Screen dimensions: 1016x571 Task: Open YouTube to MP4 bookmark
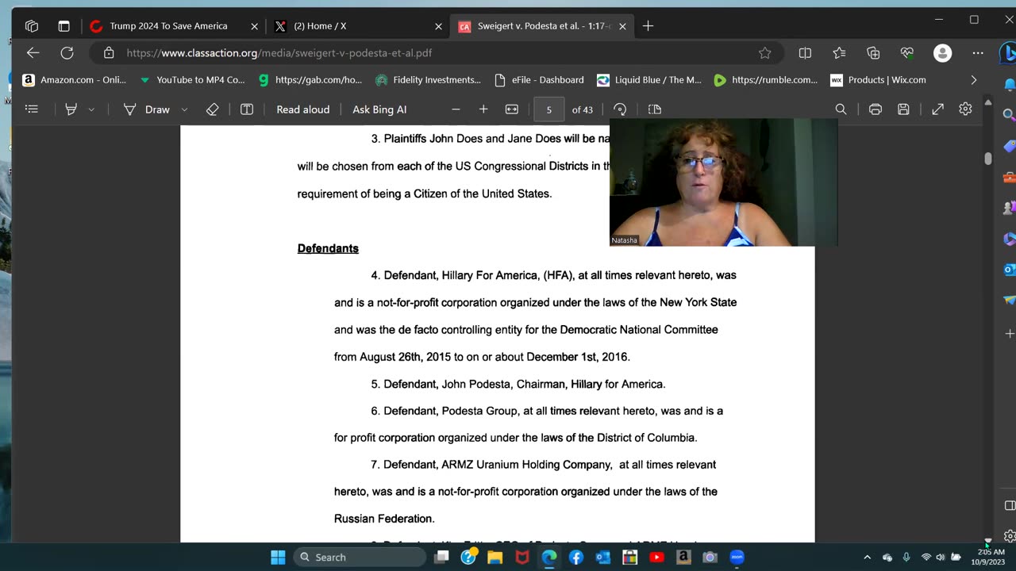[192, 80]
